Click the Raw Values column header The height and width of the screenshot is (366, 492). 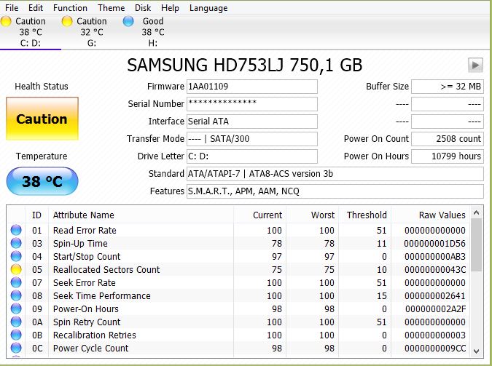click(x=431, y=215)
